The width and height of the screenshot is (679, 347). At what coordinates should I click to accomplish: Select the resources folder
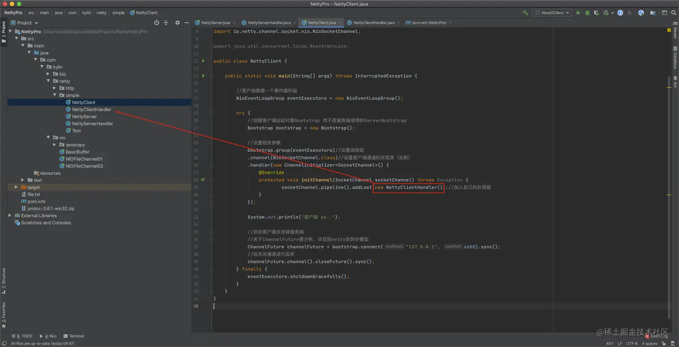(x=50, y=173)
